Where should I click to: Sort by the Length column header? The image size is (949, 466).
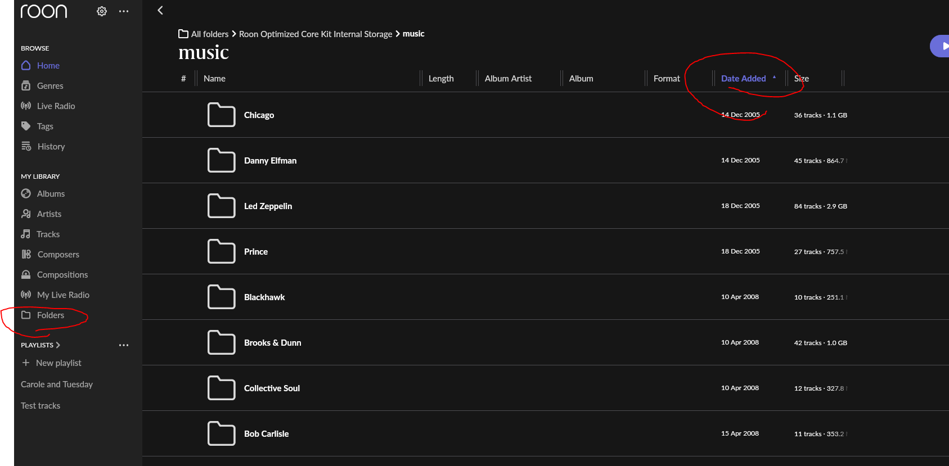[x=441, y=79]
